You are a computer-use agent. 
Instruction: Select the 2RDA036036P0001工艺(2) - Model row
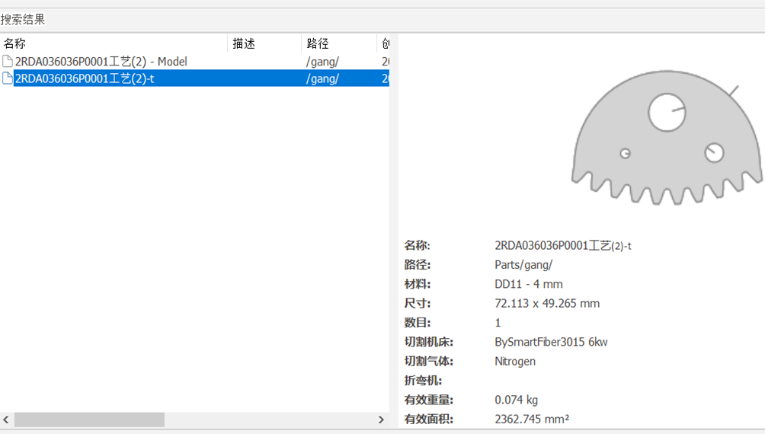pyautogui.click(x=101, y=62)
